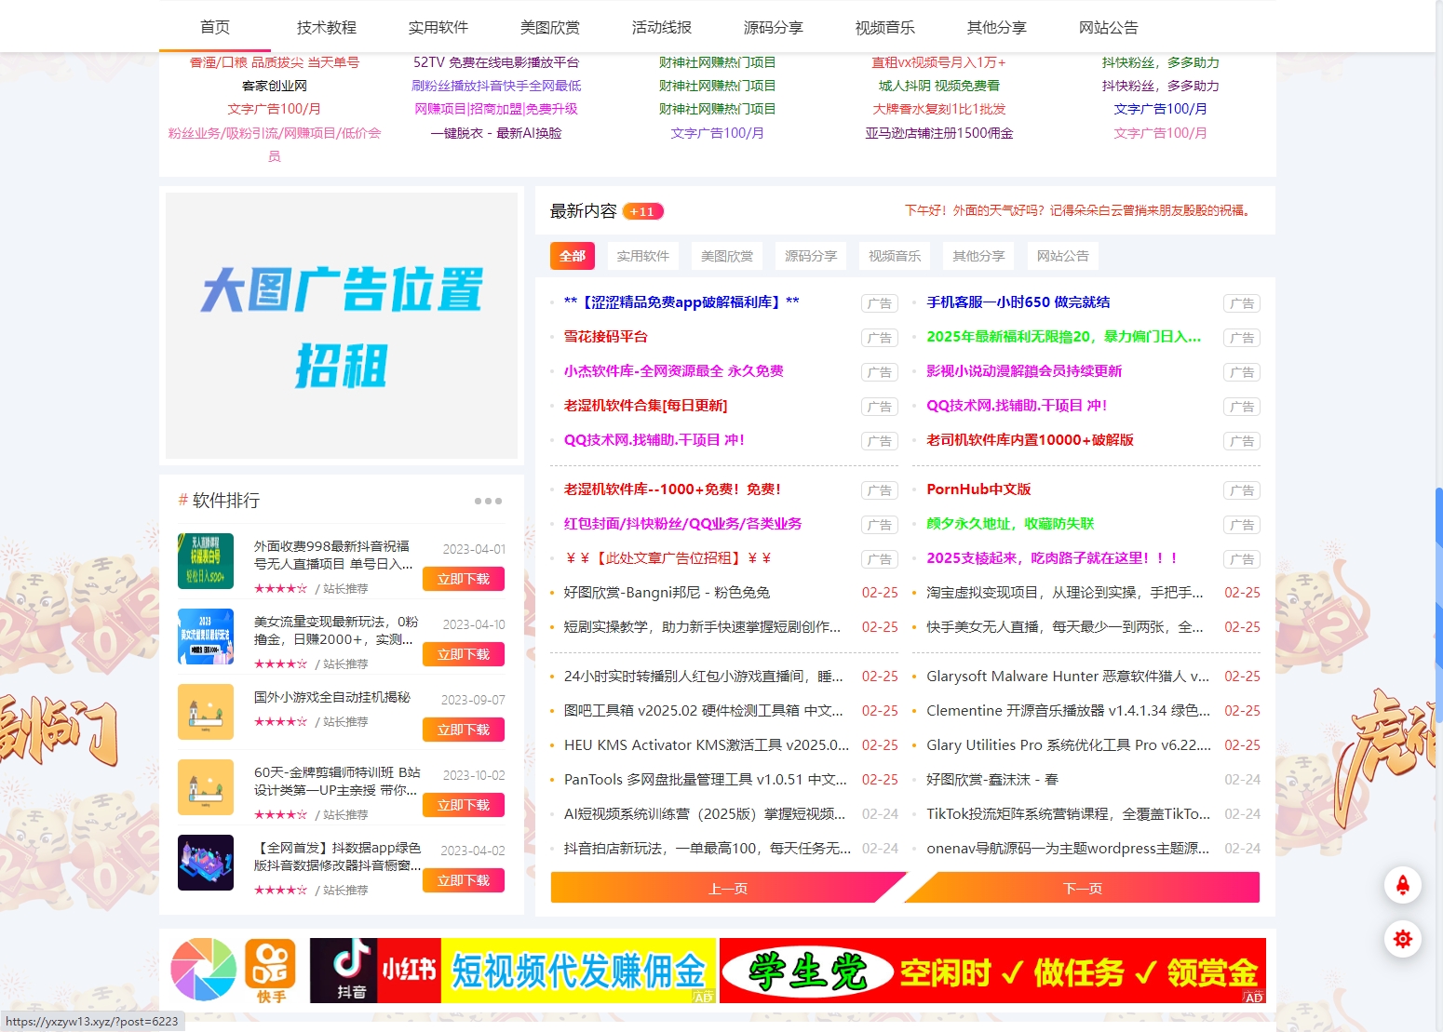Select the 实用软件 content filter tab
Viewport: 1443px width, 1032px height.
642,256
